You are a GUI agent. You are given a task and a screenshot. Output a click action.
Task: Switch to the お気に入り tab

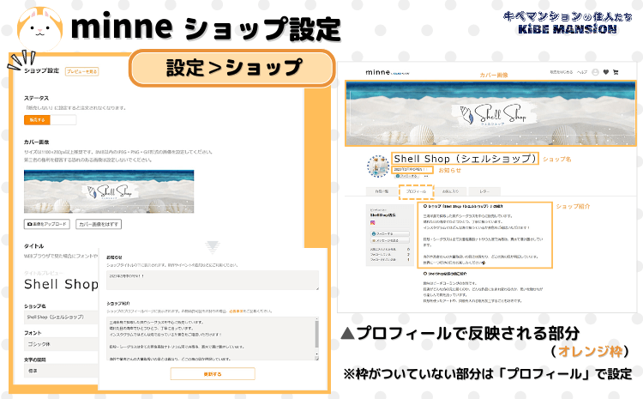pyautogui.click(x=450, y=191)
